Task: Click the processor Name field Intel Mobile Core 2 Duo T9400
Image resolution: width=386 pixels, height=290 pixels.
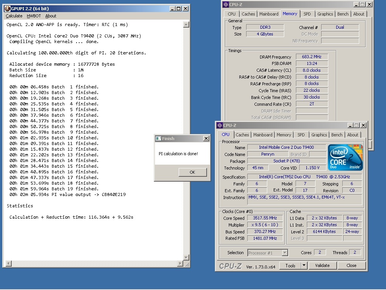Action: pos(286,147)
